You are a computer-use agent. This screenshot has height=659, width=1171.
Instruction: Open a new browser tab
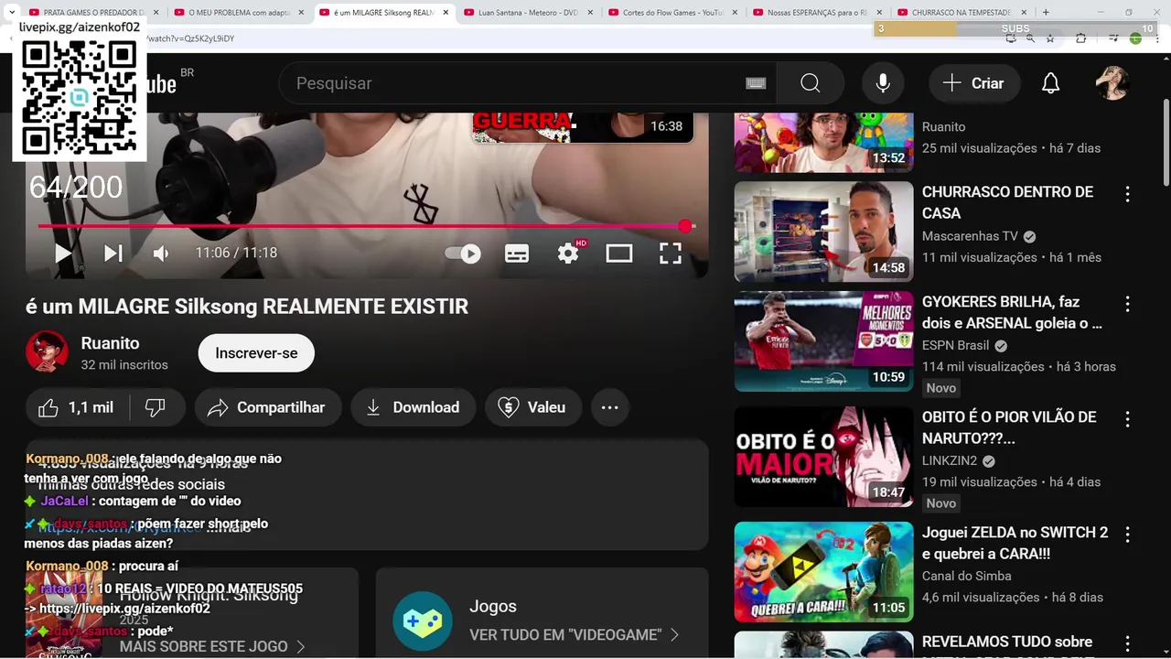click(x=1046, y=13)
